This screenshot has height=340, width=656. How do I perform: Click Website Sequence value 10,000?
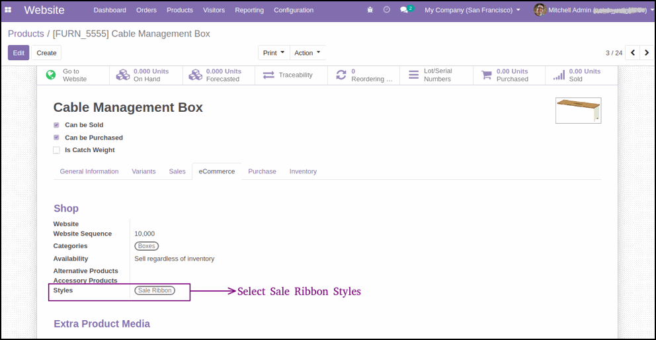(x=145, y=234)
